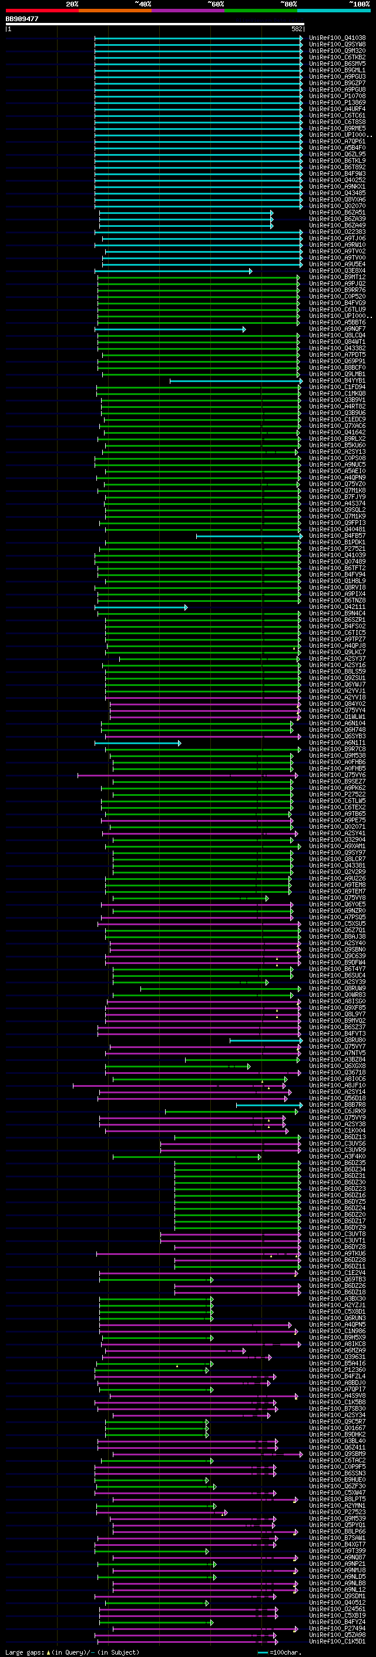Open hit UniRef100_P13869
The width and height of the screenshot is (376, 1657).
pos(337,103)
